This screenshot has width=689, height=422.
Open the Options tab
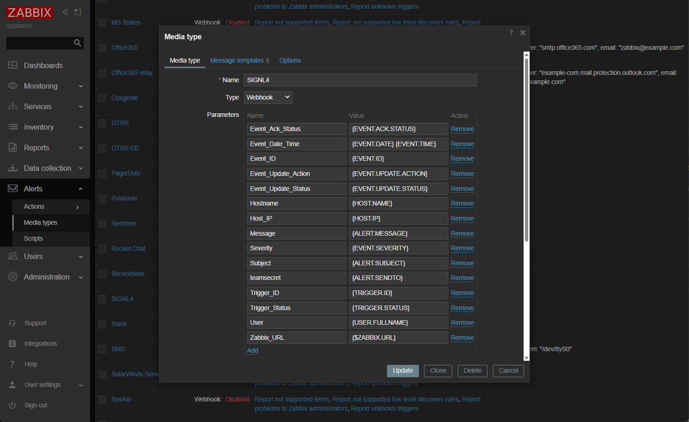pyautogui.click(x=290, y=60)
